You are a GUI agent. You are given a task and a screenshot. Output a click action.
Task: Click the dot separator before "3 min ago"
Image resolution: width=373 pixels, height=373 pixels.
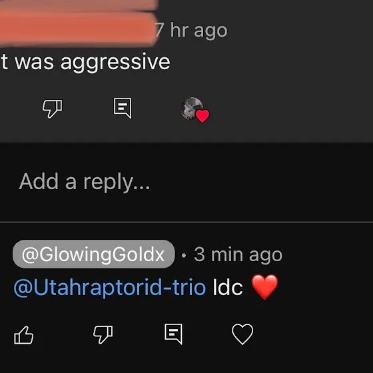point(184,256)
